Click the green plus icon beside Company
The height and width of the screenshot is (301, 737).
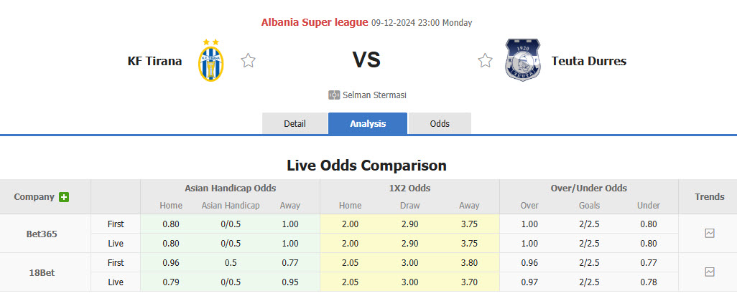[64, 197]
